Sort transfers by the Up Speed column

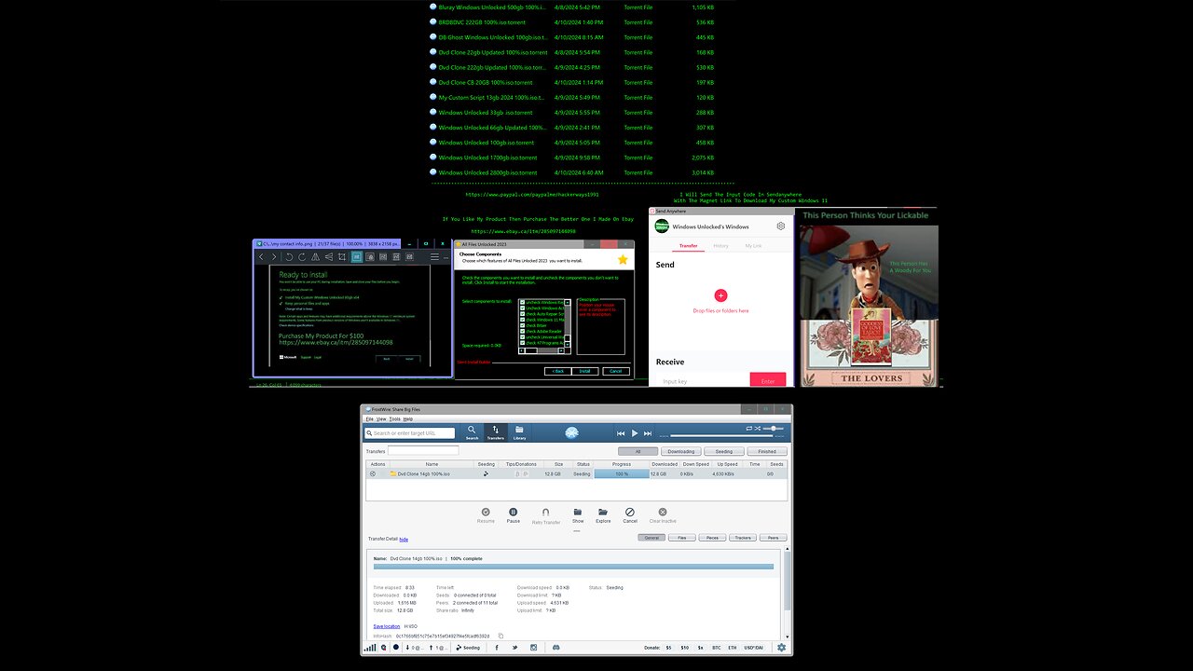tap(730, 464)
